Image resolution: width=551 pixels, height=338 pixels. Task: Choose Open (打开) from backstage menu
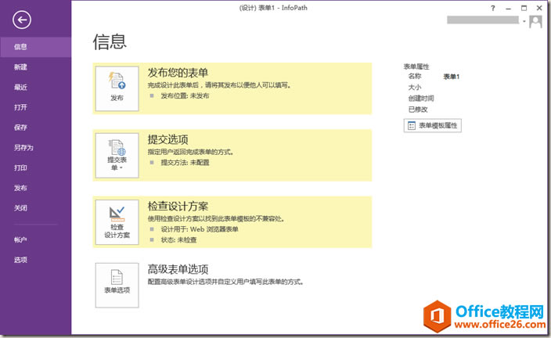pyautogui.click(x=20, y=107)
